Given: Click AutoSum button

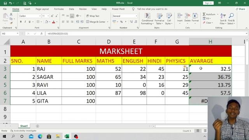Looking at the screenshot, I should click(x=209, y=14).
